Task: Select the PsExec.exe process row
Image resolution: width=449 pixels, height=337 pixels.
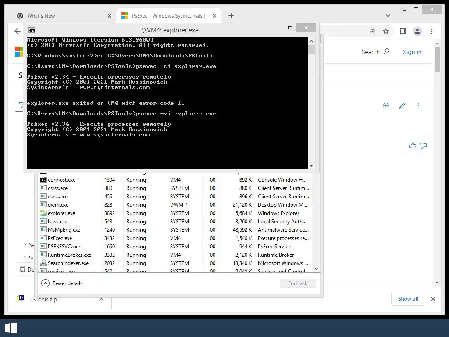Action: tap(175, 238)
